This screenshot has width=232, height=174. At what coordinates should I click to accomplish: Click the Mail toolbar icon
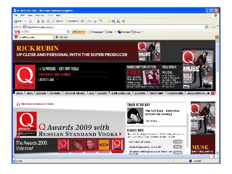click(x=89, y=21)
